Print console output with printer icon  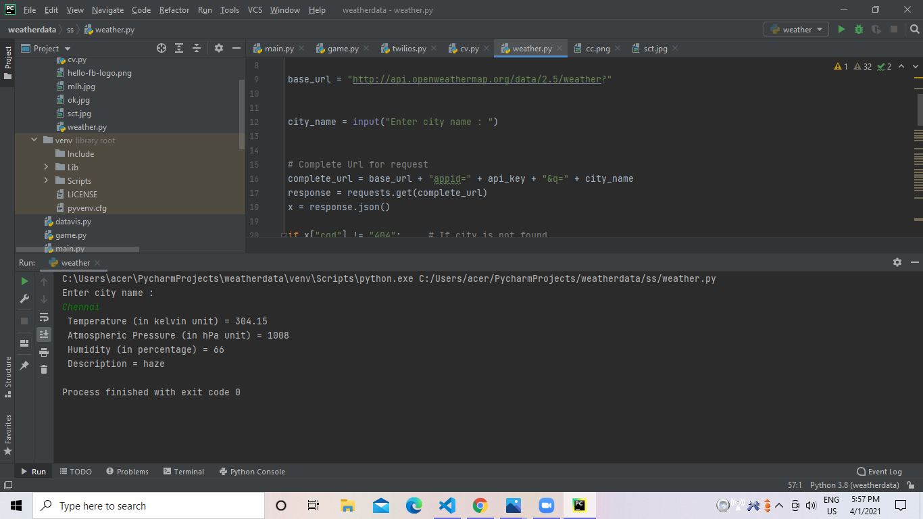coord(44,352)
